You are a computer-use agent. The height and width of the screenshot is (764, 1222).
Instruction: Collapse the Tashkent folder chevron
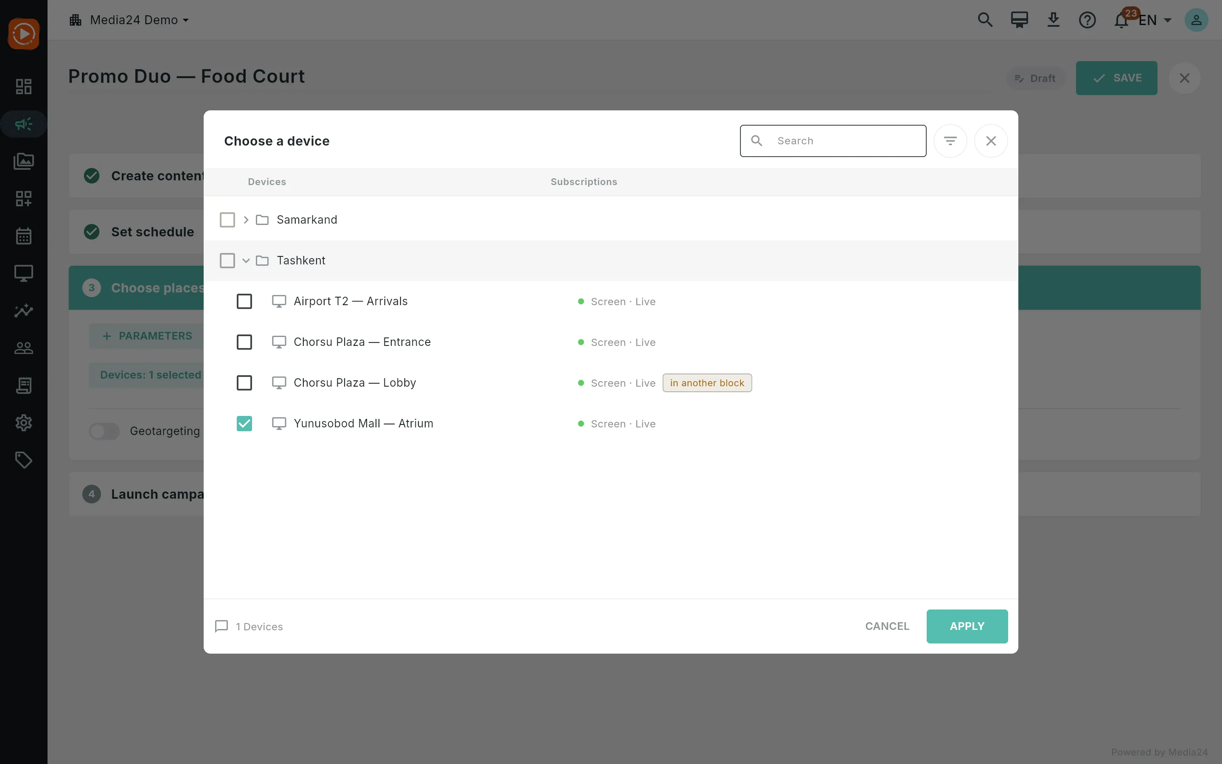pyautogui.click(x=246, y=261)
